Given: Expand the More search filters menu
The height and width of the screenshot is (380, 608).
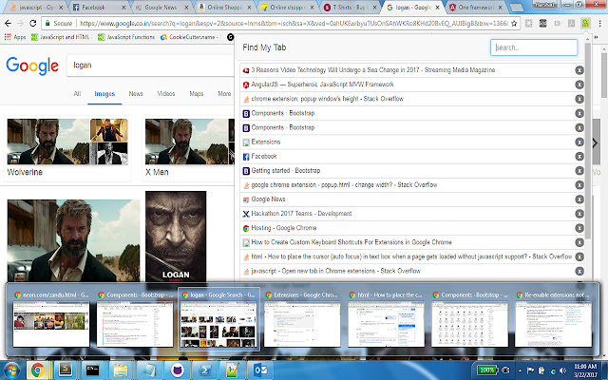Looking at the screenshot, I should [224, 94].
